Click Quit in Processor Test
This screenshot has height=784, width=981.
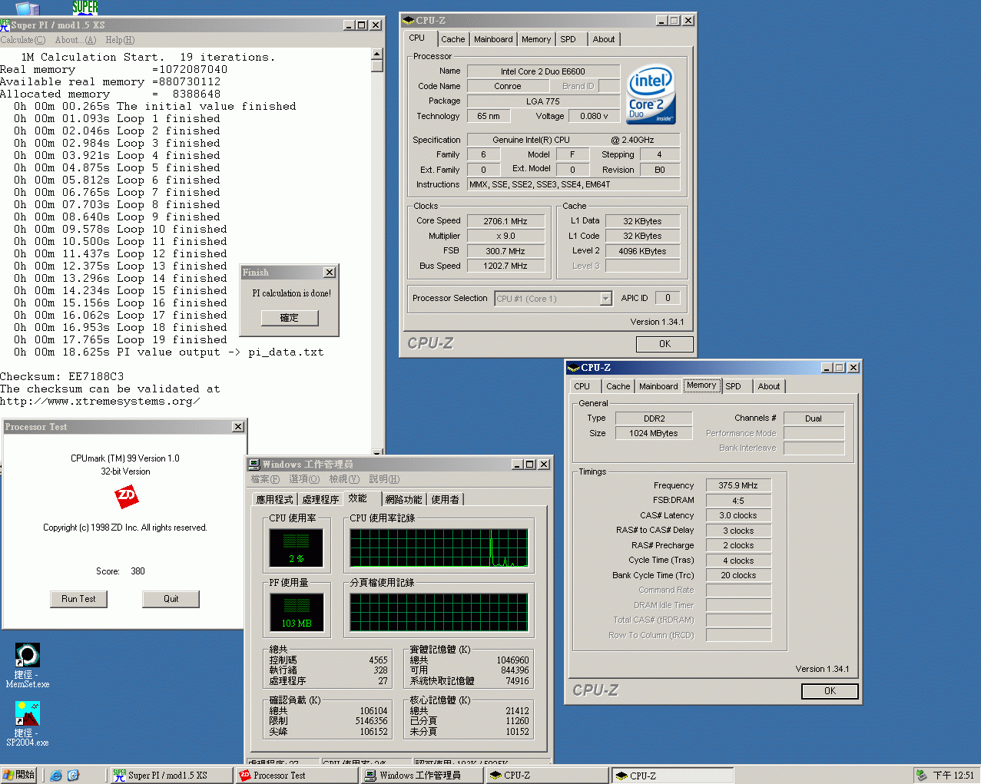coord(171,599)
